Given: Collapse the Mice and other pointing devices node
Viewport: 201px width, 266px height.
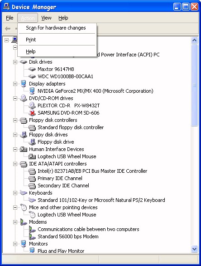Looking at the screenshot, I should 15,207.
